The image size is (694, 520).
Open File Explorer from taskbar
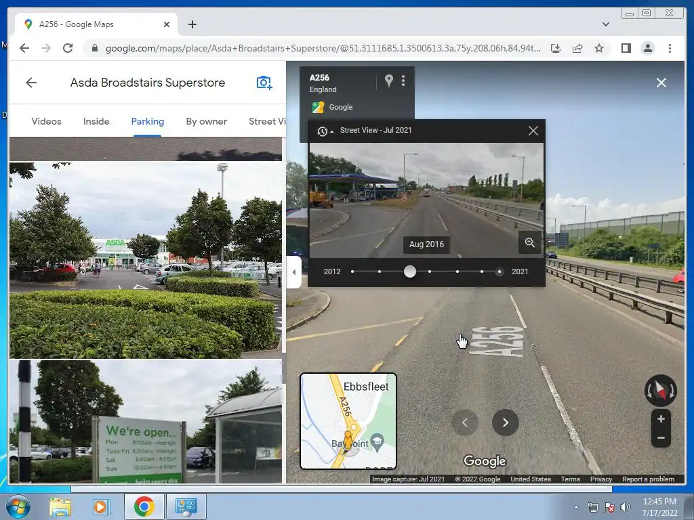(x=60, y=506)
